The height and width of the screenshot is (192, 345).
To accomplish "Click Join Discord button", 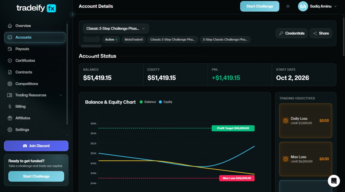I will click(x=36, y=146).
